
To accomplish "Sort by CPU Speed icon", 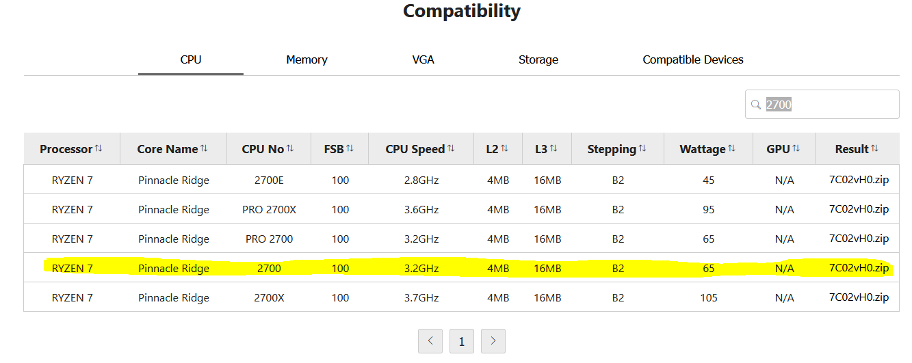I will point(451,148).
